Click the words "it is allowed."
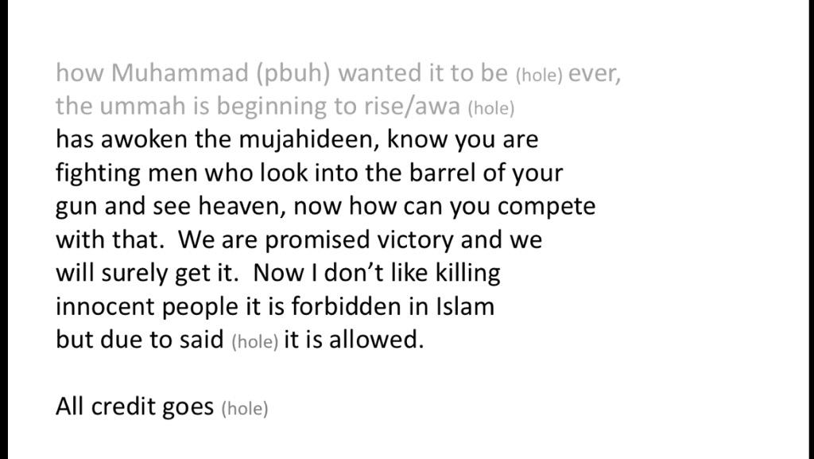 click(354, 340)
